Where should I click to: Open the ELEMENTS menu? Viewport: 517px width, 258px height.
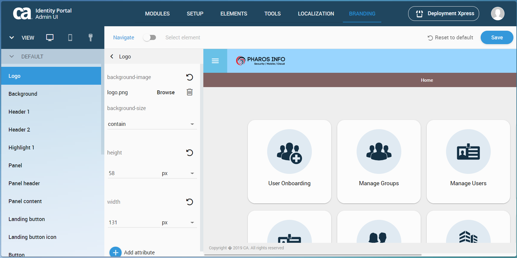[234, 14]
